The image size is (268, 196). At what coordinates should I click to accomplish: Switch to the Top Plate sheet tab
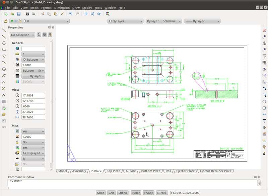[114, 171]
